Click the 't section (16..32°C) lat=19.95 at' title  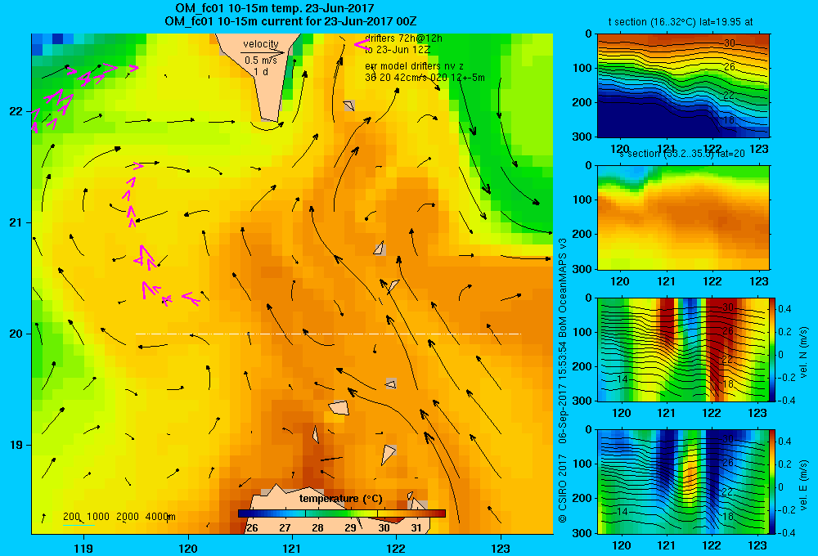681,22
